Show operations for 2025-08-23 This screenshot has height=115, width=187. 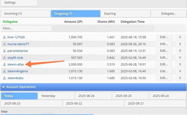pyautogui.click(x=32, y=103)
